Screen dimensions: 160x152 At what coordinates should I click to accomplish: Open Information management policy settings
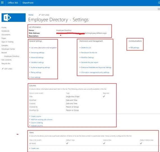click(x=95, y=72)
